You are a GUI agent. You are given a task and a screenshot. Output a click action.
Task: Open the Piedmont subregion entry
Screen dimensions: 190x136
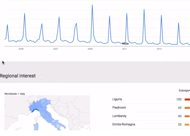119,107
